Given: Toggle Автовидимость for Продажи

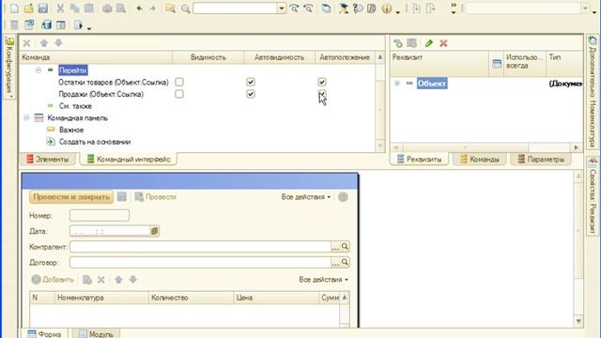Looking at the screenshot, I should [251, 94].
